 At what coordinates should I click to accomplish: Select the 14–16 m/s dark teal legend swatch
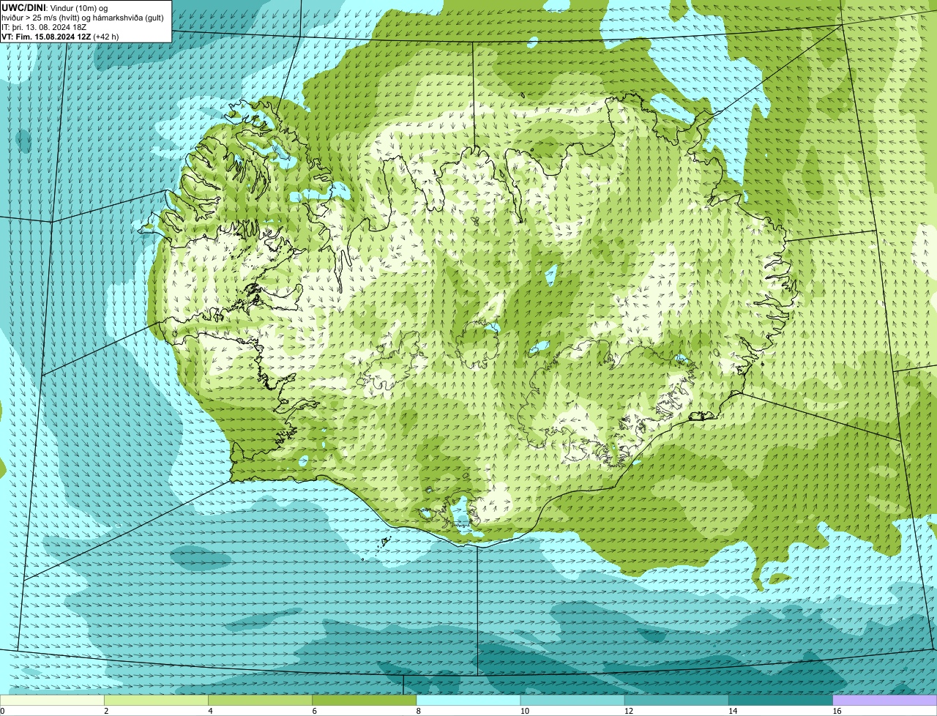pyautogui.click(x=781, y=700)
